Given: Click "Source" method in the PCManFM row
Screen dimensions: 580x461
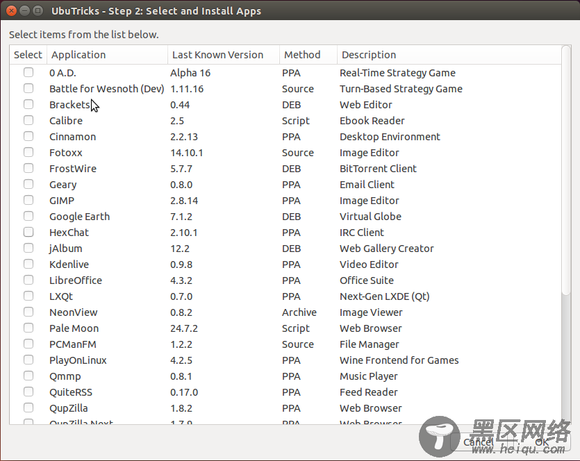Looking at the screenshot, I should pyautogui.click(x=298, y=344).
